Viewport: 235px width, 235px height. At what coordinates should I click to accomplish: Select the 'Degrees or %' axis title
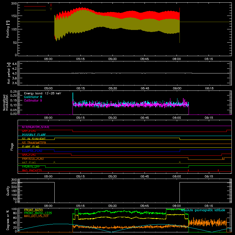click(8, 220)
